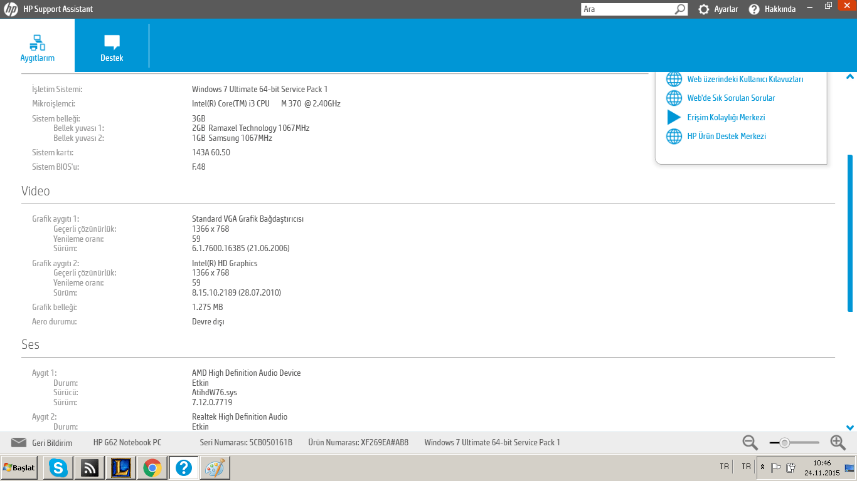The image size is (857, 481).
Task: Click the zoom slider handle in the status bar
Action: pyautogui.click(x=784, y=443)
